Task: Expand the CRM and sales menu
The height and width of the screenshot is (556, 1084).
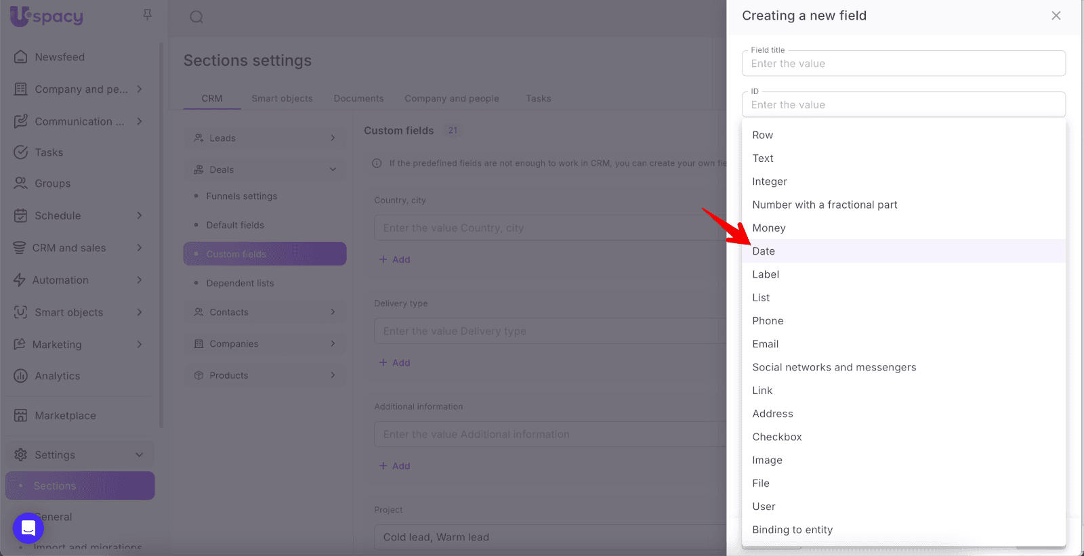Action: coord(140,248)
